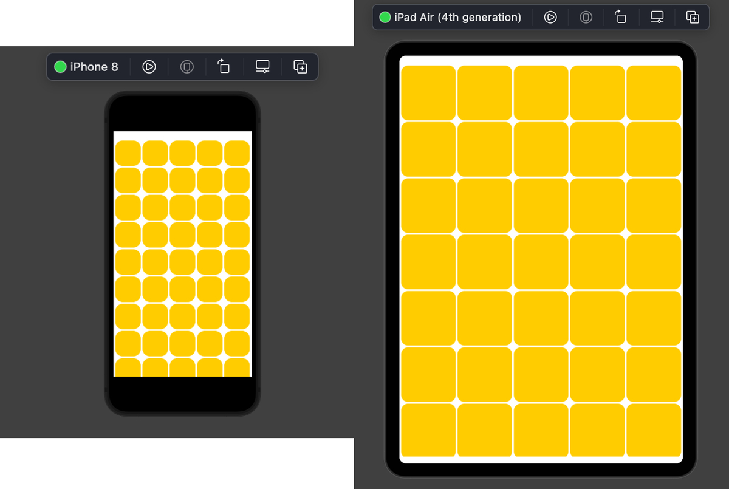Image resolution: width=729 pixels, height=489 pixels.
Task: Click Preview on Device icon for iPhone 8
Action: 187,67
